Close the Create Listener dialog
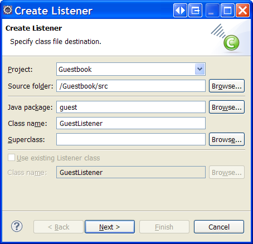Image resolution: width=253 pixels, height=244 pixels. (x=242, y=11)
